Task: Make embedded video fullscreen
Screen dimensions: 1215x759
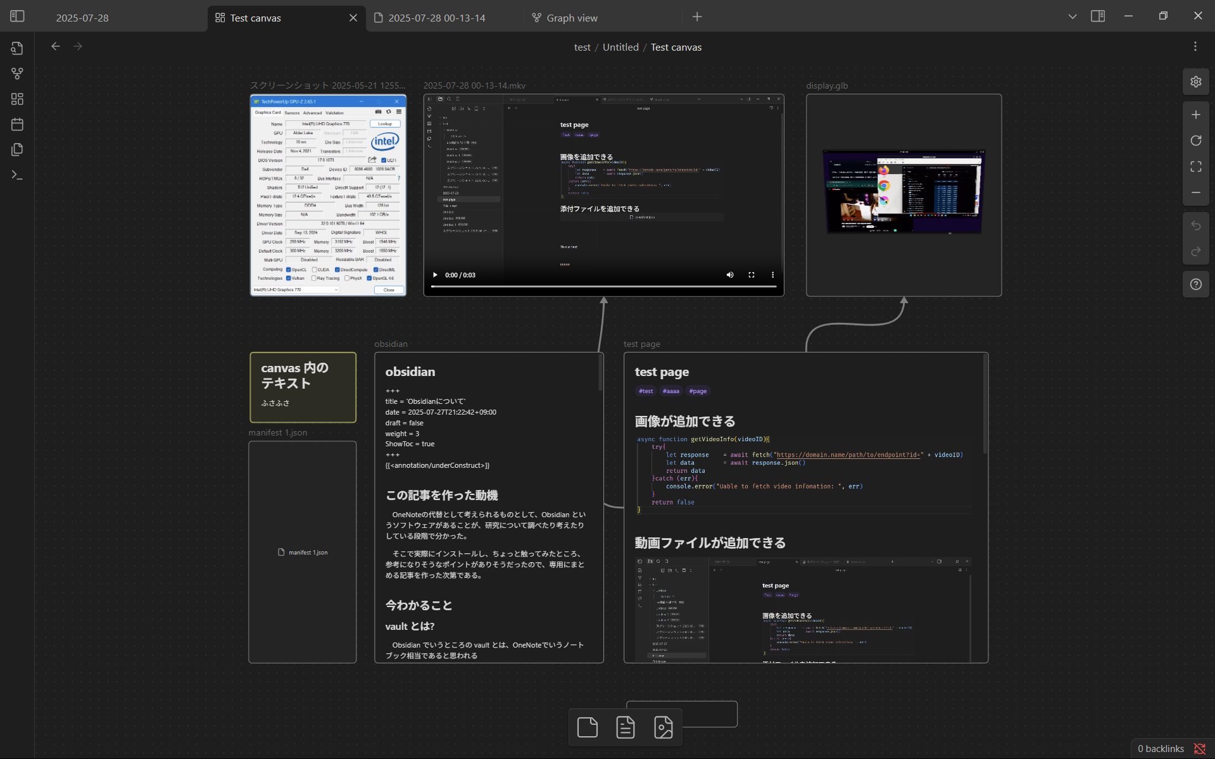Action: click(x=752, y=275)
